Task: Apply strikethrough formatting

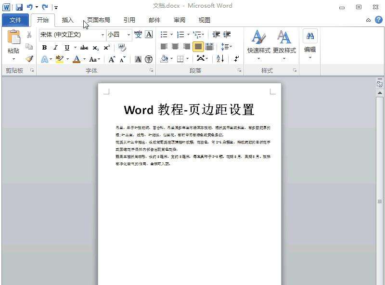Action: (84, 48)
